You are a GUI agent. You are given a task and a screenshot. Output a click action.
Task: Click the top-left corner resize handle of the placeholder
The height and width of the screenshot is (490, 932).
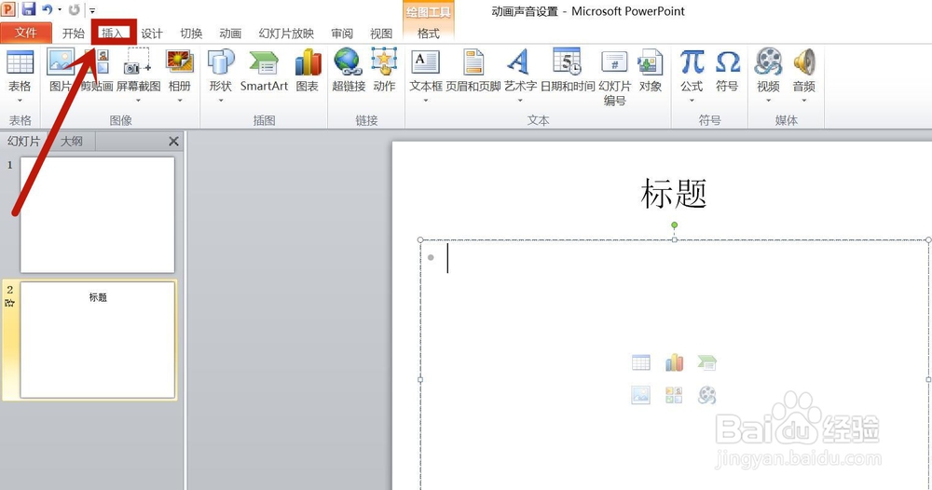click(421, 240)
